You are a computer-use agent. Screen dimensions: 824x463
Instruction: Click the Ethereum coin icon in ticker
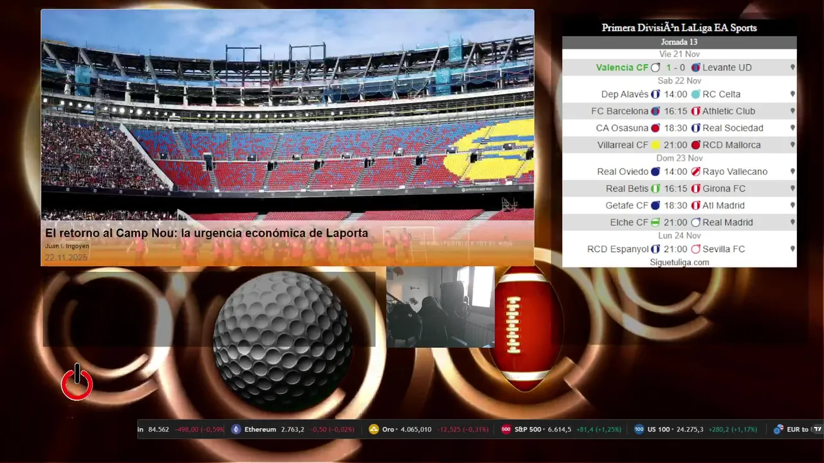[236, 430]
